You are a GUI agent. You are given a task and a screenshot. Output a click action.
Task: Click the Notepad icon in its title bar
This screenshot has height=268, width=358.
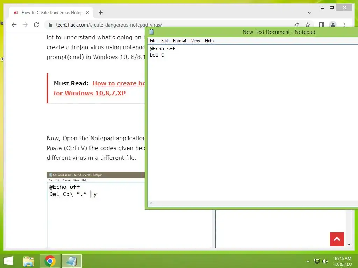pos(151,32)
